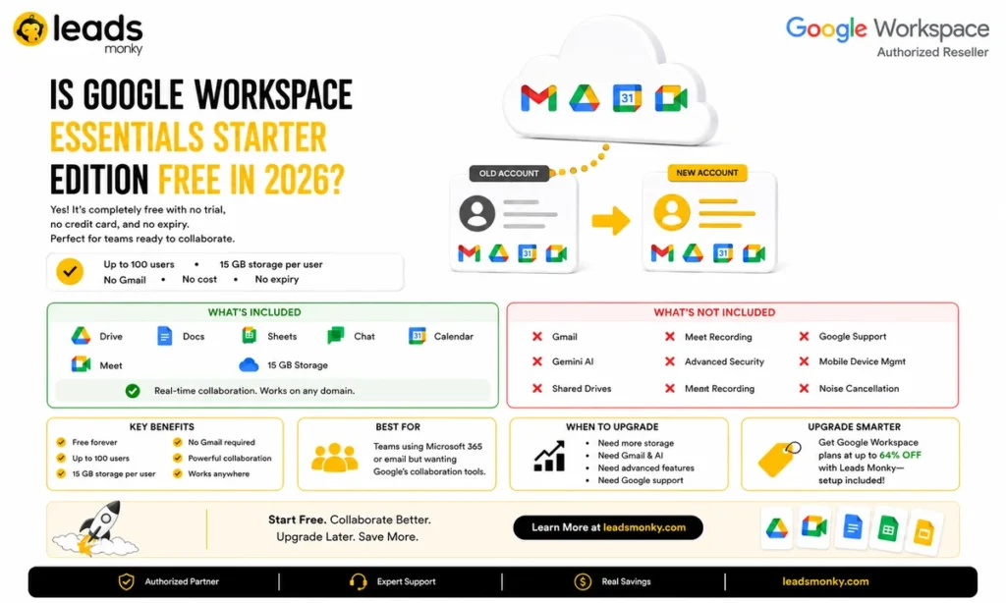
Task: Click the Google Workspace Authorized Reseller logo
Action: (887, 37)
